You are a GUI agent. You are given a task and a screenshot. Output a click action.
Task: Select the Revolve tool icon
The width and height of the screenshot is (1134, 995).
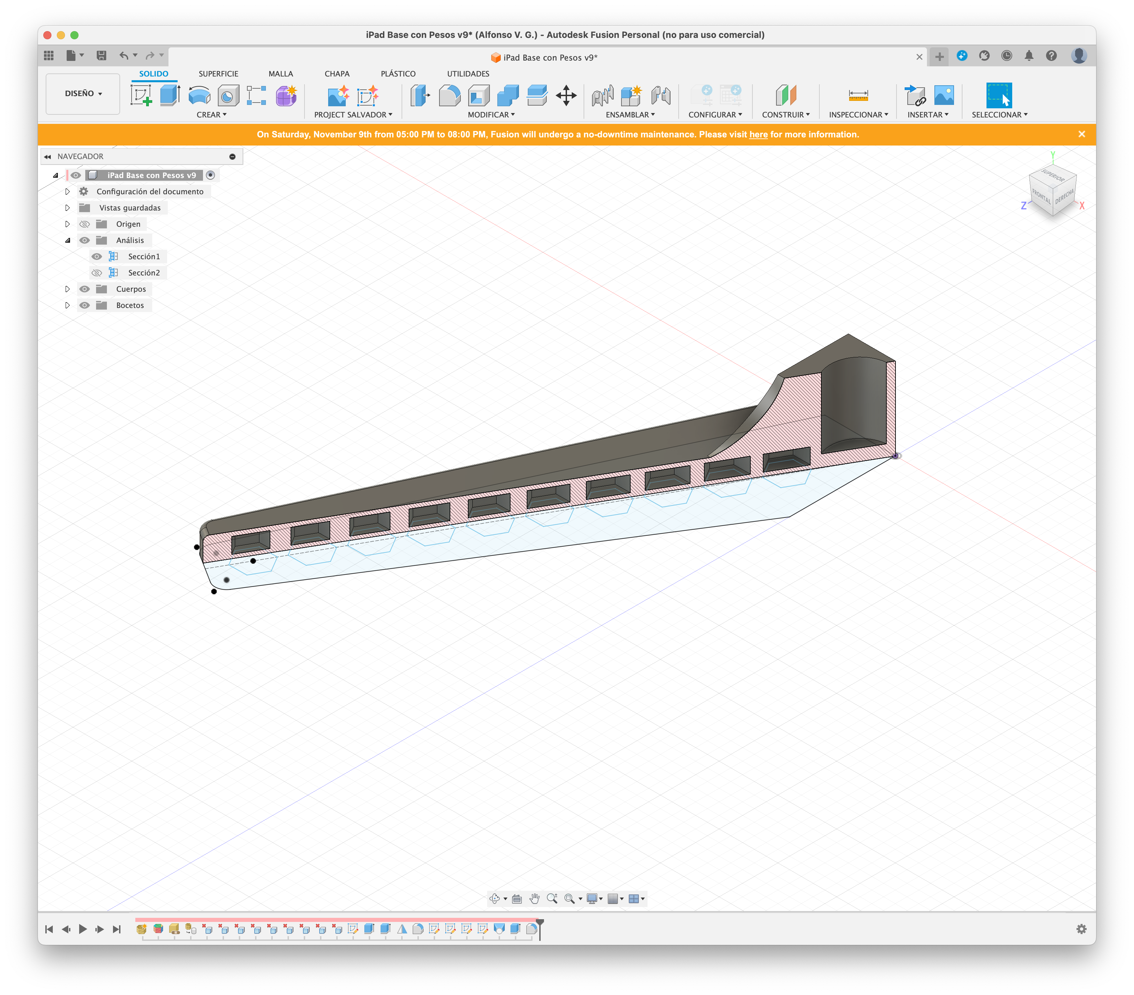pyautogui.click(x=199, y=95)
